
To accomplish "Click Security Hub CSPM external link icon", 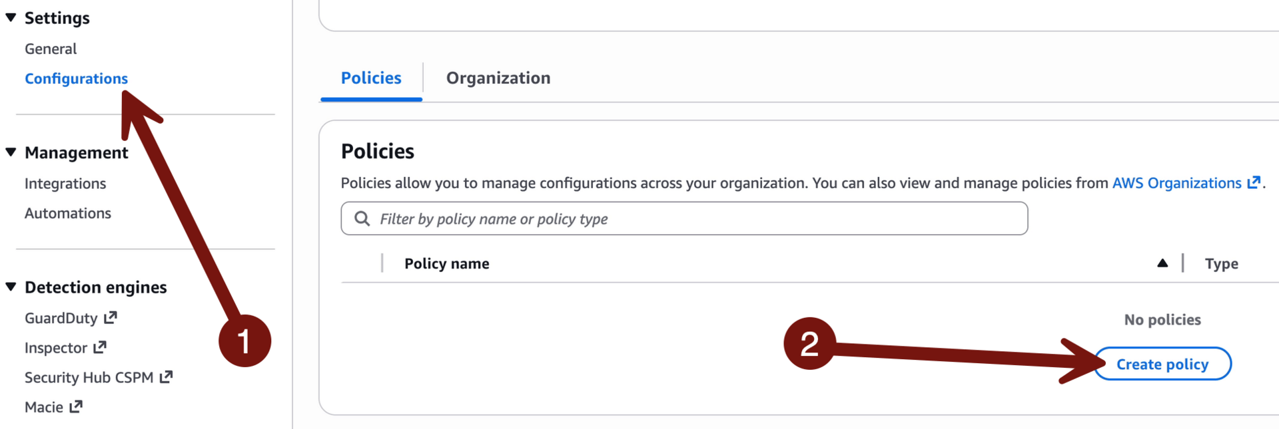I will [x=167, y=377].
